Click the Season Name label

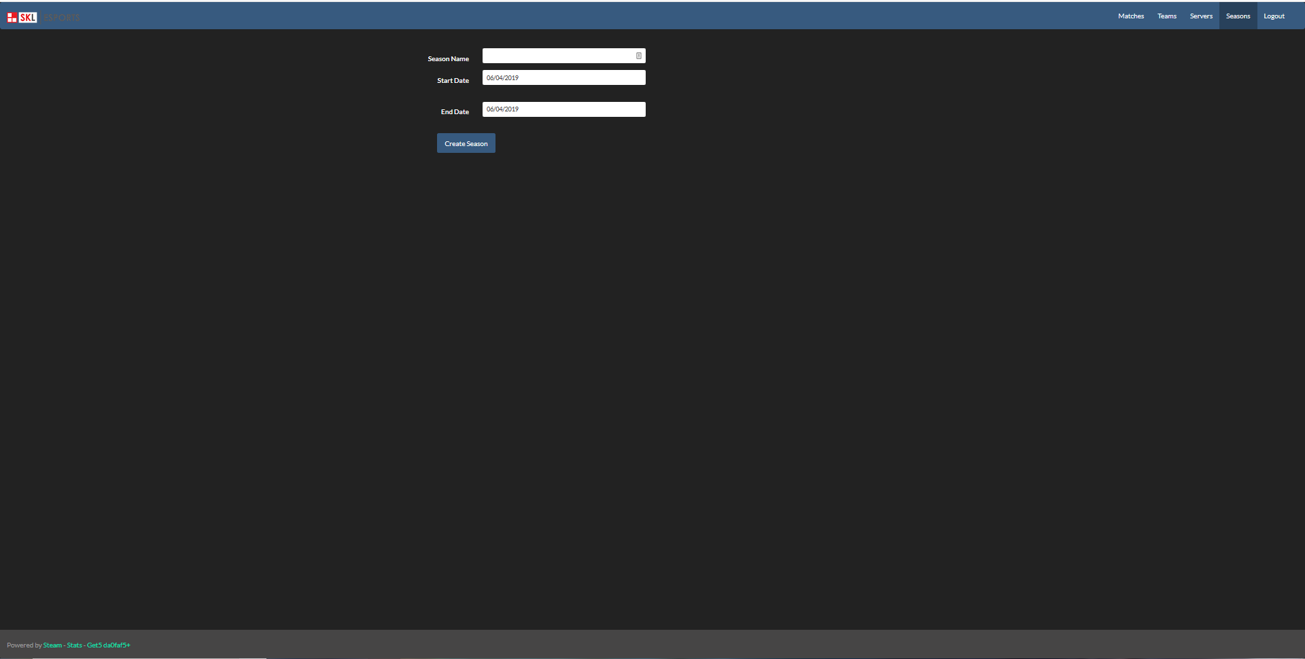(x=448, y=59)
